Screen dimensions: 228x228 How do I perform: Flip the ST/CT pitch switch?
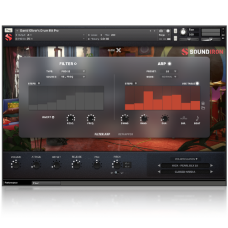pyautogui.click(x=116, y=173)
